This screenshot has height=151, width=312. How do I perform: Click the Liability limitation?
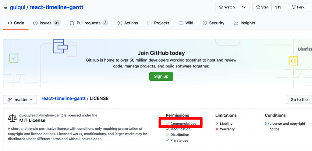click(226, 124)
